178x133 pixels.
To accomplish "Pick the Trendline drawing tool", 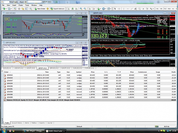I will point(132,9).
